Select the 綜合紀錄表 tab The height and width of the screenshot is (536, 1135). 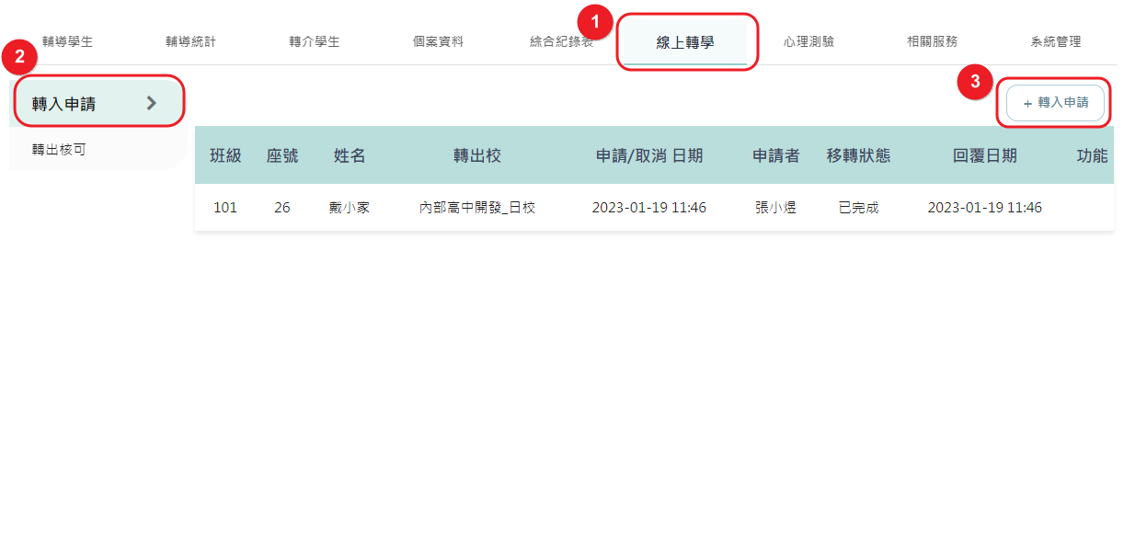pos(561,41)
